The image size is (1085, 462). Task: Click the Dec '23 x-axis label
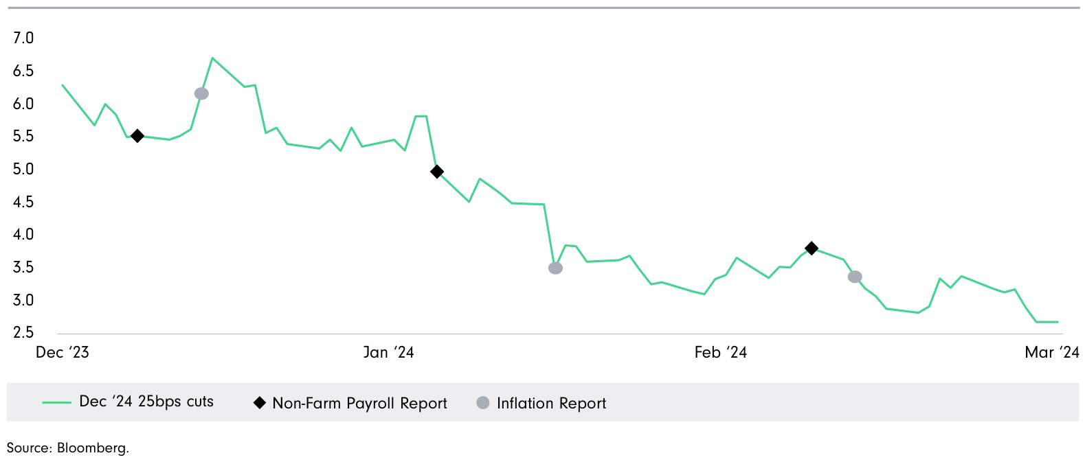63,352
